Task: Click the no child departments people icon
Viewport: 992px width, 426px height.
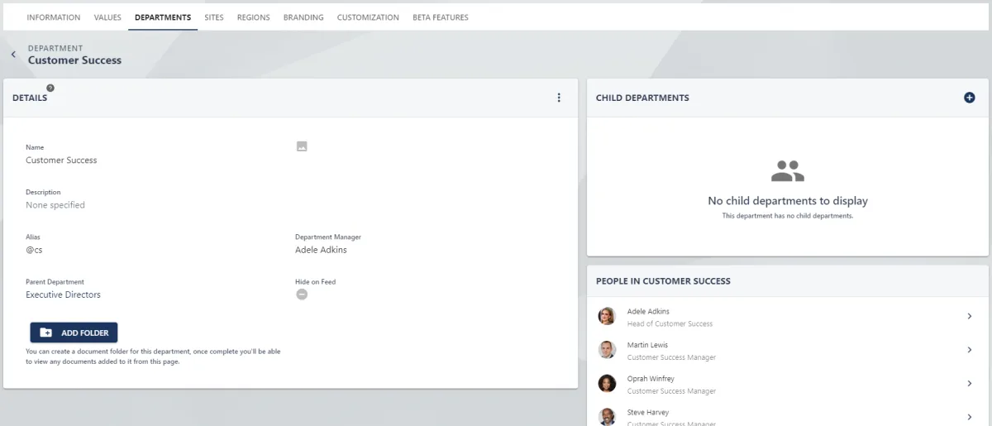Action: pyautogui.click(x=788, y=171)
